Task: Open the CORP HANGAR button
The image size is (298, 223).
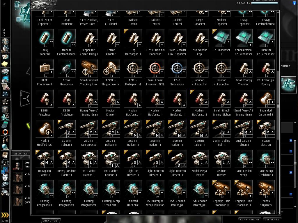Action: pos(249,220)
